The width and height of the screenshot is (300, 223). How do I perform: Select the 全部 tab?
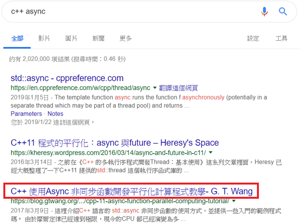tap(17, 38)
